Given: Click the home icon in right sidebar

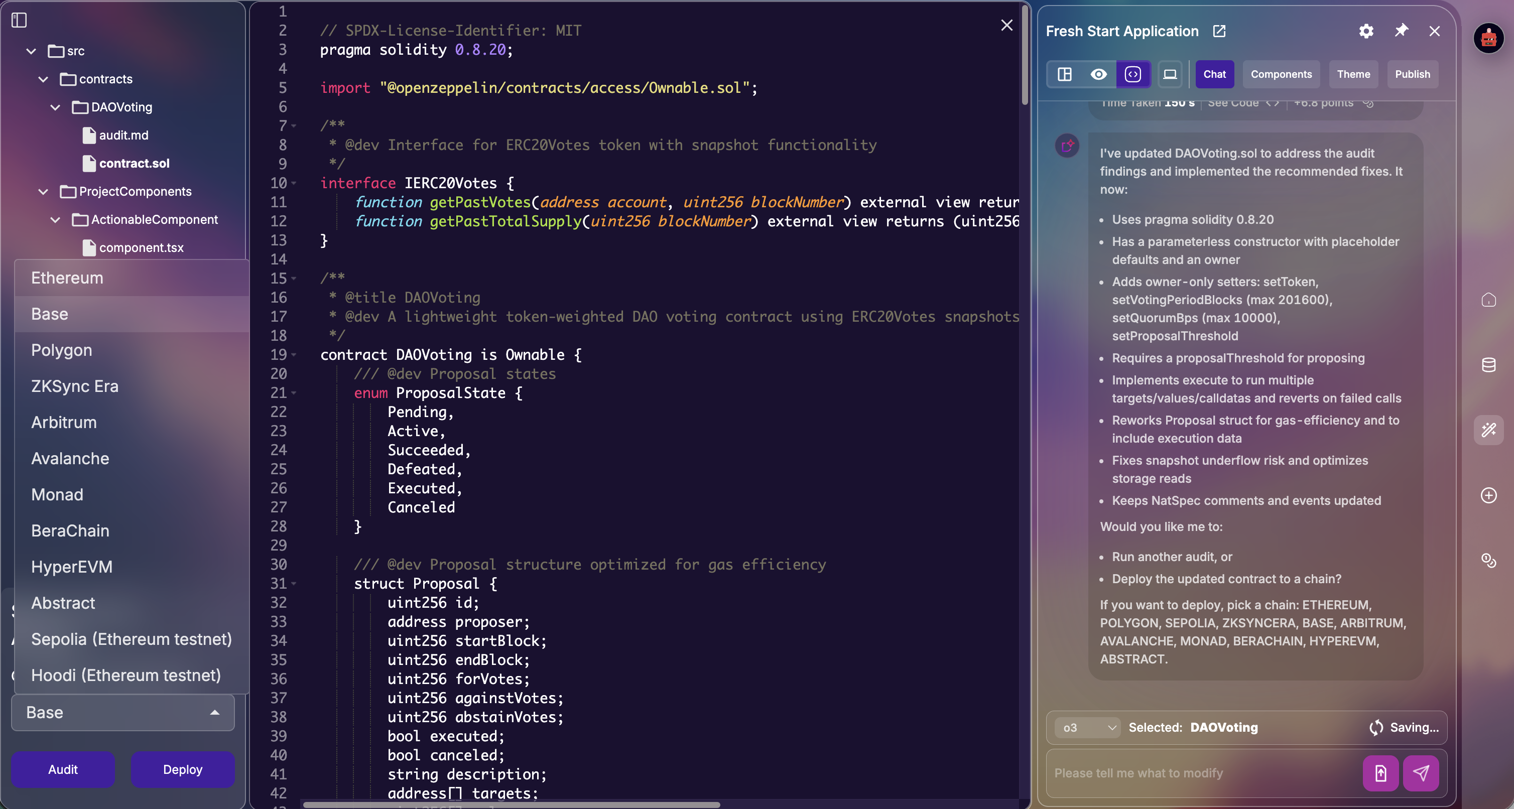Looking at the screenshot, I should point(1488,300).
